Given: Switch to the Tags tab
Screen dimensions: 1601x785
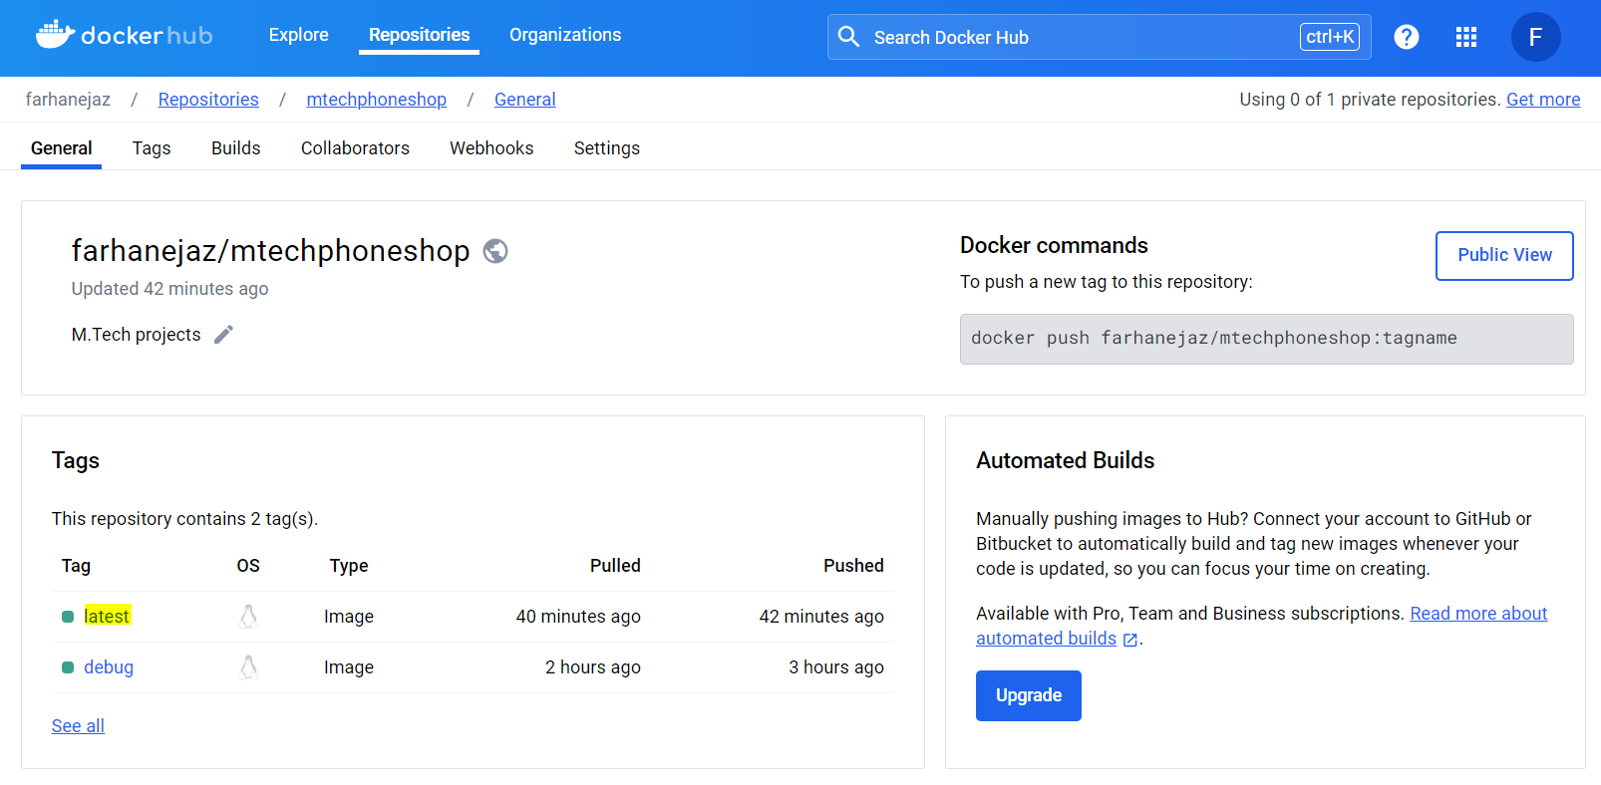Looking at the screenshot, I should pyautogui.click(x=152, y=148).
